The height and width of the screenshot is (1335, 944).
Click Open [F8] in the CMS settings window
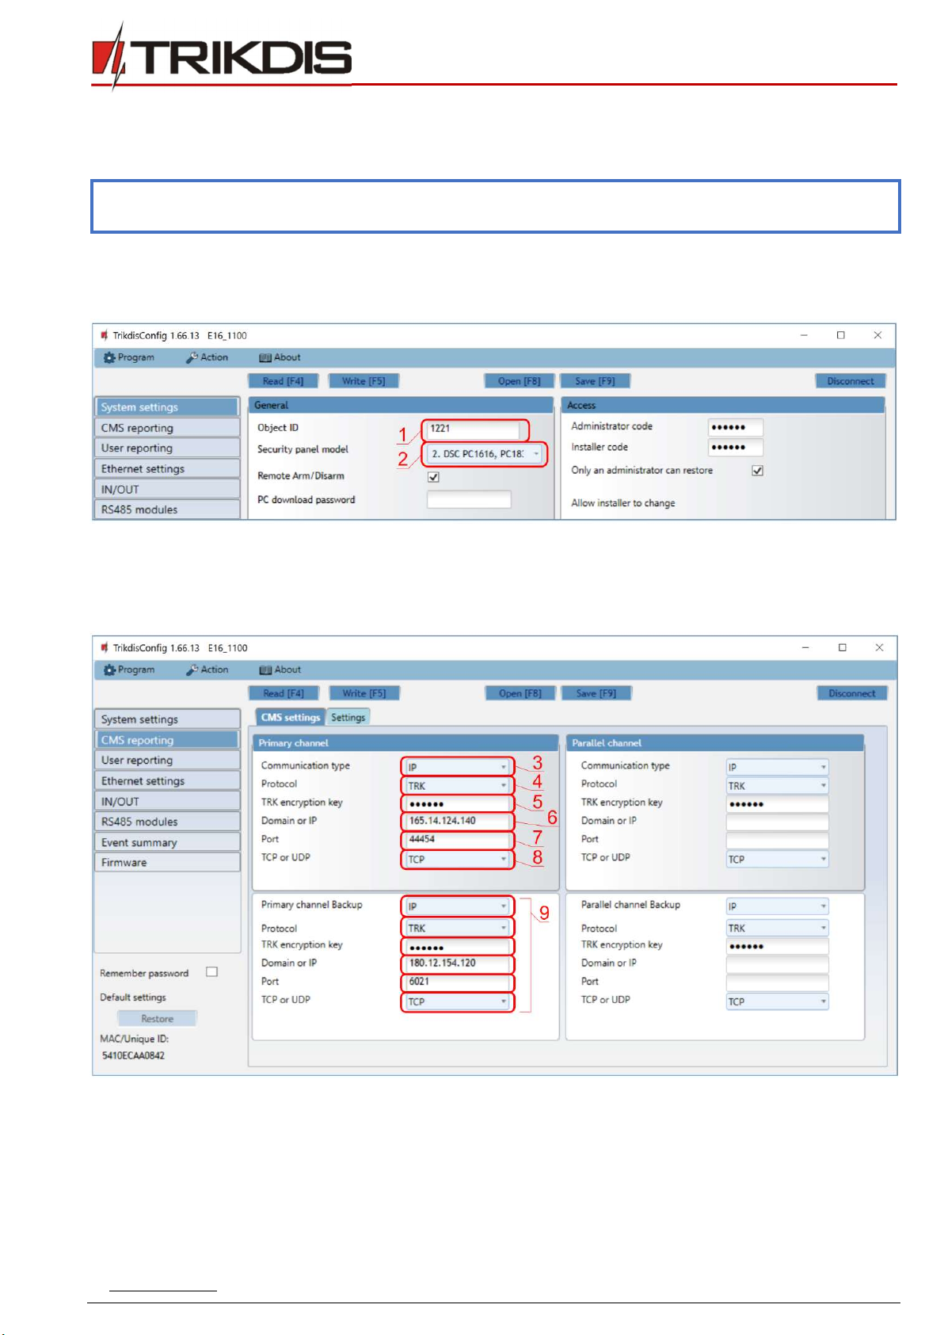tap(520, 693)
